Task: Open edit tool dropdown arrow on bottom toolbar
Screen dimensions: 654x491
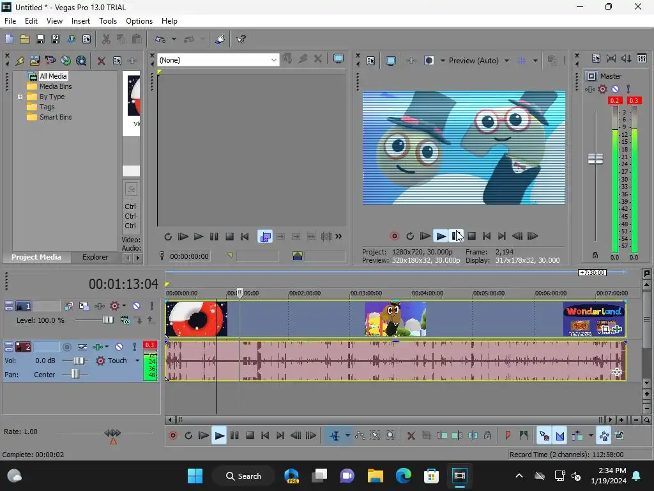Action: click(x=347, y=436)
